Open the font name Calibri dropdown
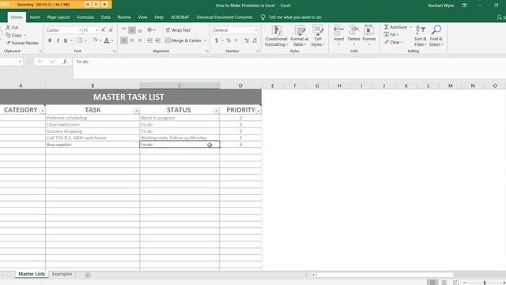The image size is (506, 285). 80,30
